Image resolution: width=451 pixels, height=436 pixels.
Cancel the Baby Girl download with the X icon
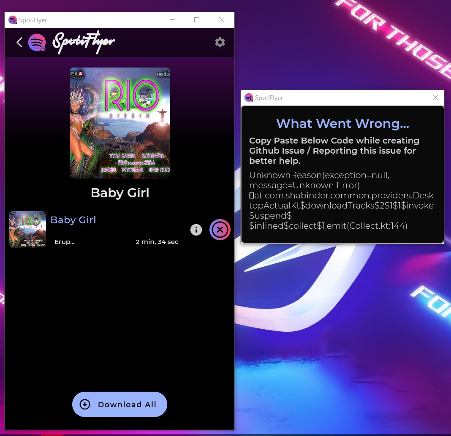point(220,230)
